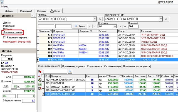178x112 pixels.
Task: Open the ФИРМА dropdown list
Action: tap(95, 19)
